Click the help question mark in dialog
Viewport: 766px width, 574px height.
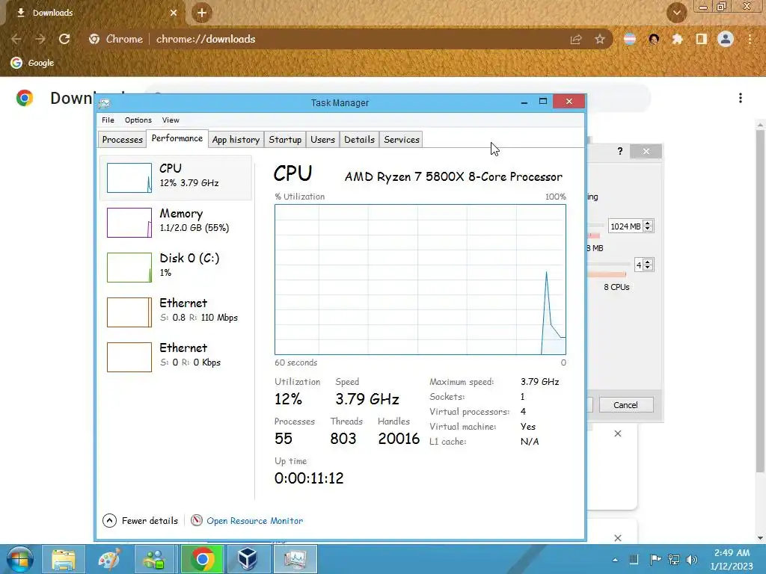coord(620,151)
